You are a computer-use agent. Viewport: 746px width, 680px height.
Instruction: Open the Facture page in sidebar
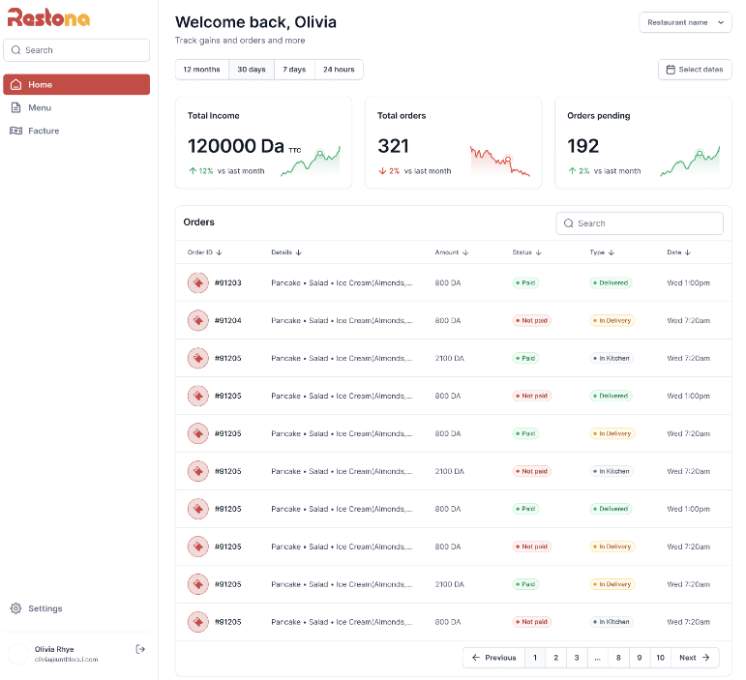[76, 131]
